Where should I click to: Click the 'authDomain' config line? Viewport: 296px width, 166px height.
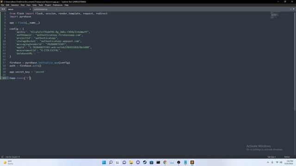point(49,35)
